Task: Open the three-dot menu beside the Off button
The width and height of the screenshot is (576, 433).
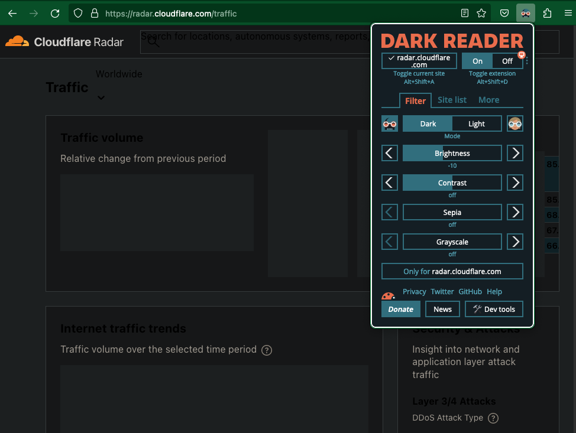Action: pyautogui.click(x=526, y=61)
